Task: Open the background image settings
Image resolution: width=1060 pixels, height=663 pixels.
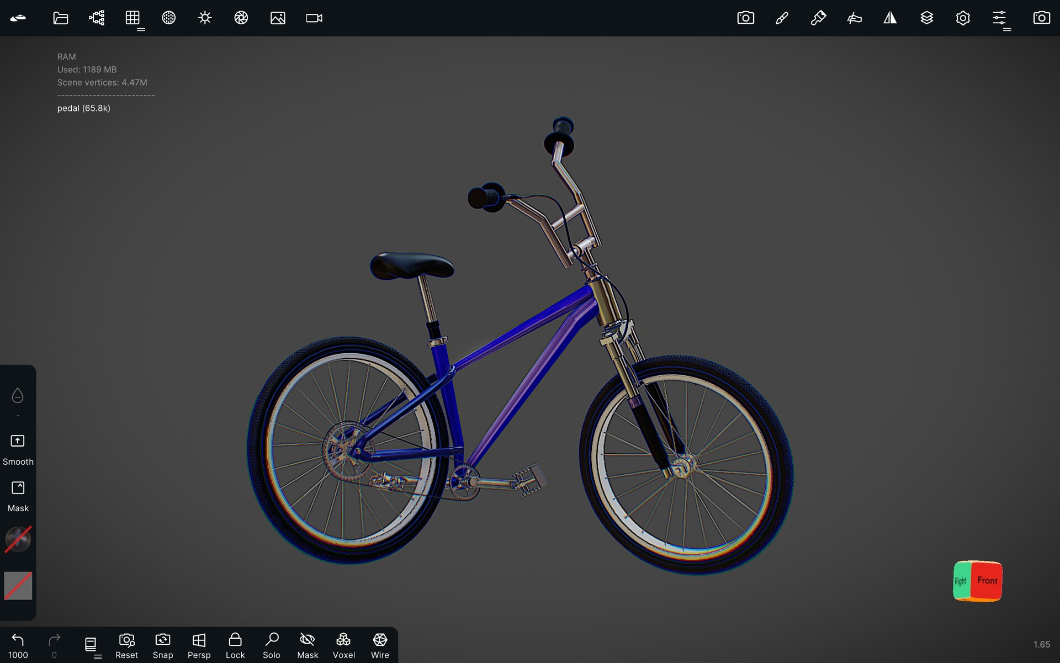Action: [x=277, y=18]
